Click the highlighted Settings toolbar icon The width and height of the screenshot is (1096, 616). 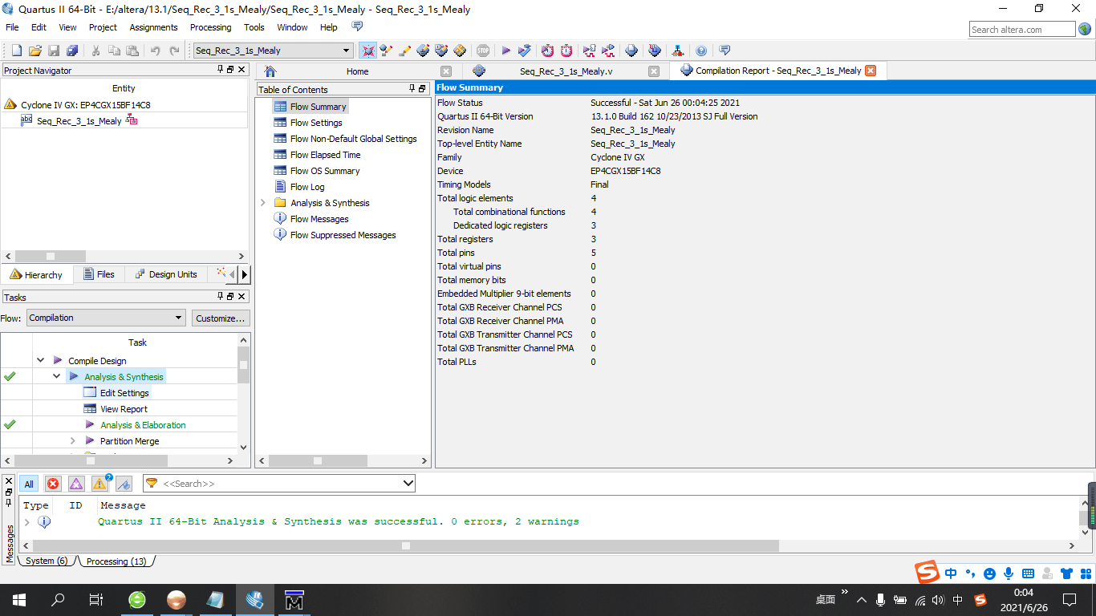[367, 51]
